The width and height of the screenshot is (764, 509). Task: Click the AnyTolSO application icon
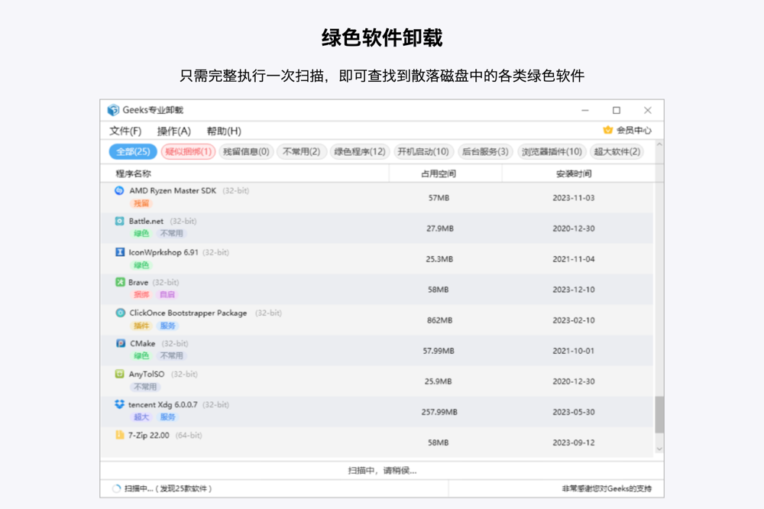tap(119, 374)
